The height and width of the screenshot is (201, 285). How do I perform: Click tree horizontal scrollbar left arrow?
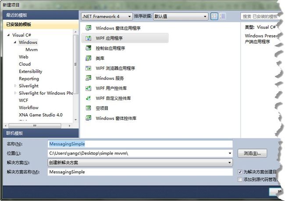pos(5,126)
